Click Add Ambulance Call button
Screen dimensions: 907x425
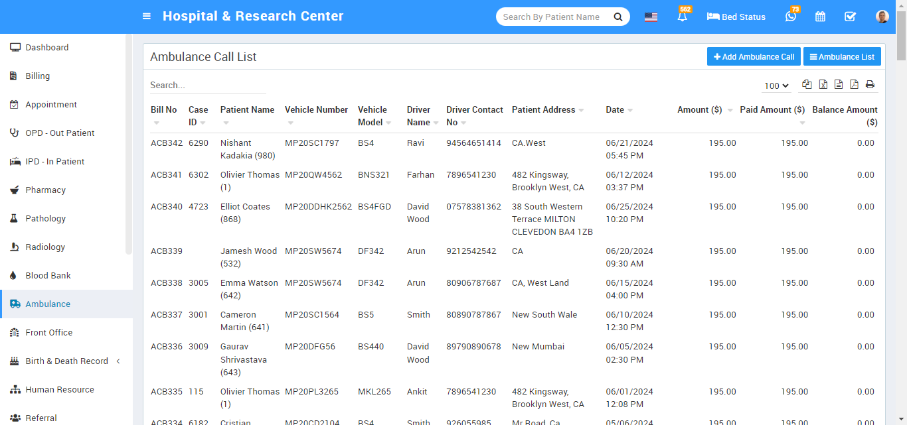coord(754,57)
